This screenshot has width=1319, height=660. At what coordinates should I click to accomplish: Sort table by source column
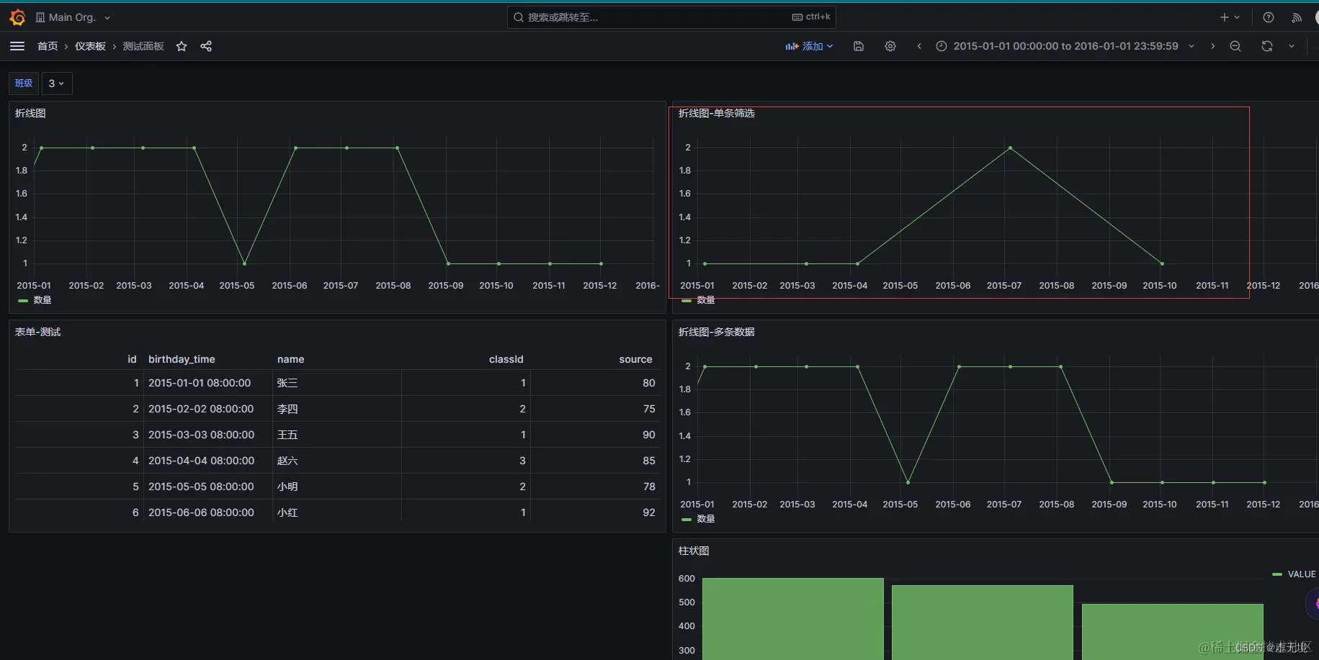coord(635,359)
